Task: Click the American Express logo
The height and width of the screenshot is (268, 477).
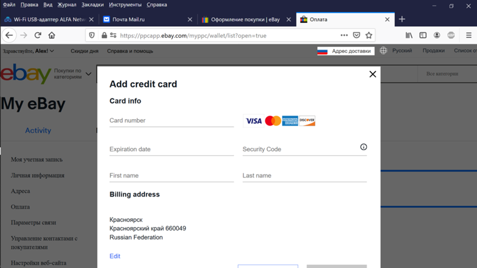Action: (290, 121)
